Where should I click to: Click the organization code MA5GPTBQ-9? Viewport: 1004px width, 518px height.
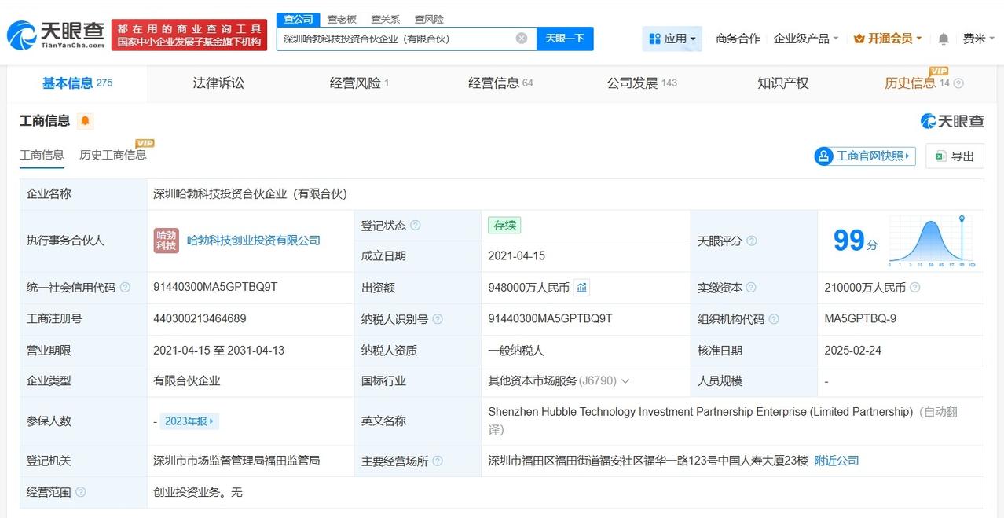(x=860, y=318)
